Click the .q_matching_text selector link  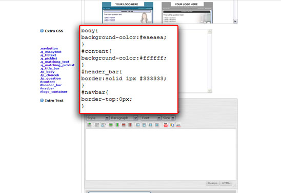[54, 62]
